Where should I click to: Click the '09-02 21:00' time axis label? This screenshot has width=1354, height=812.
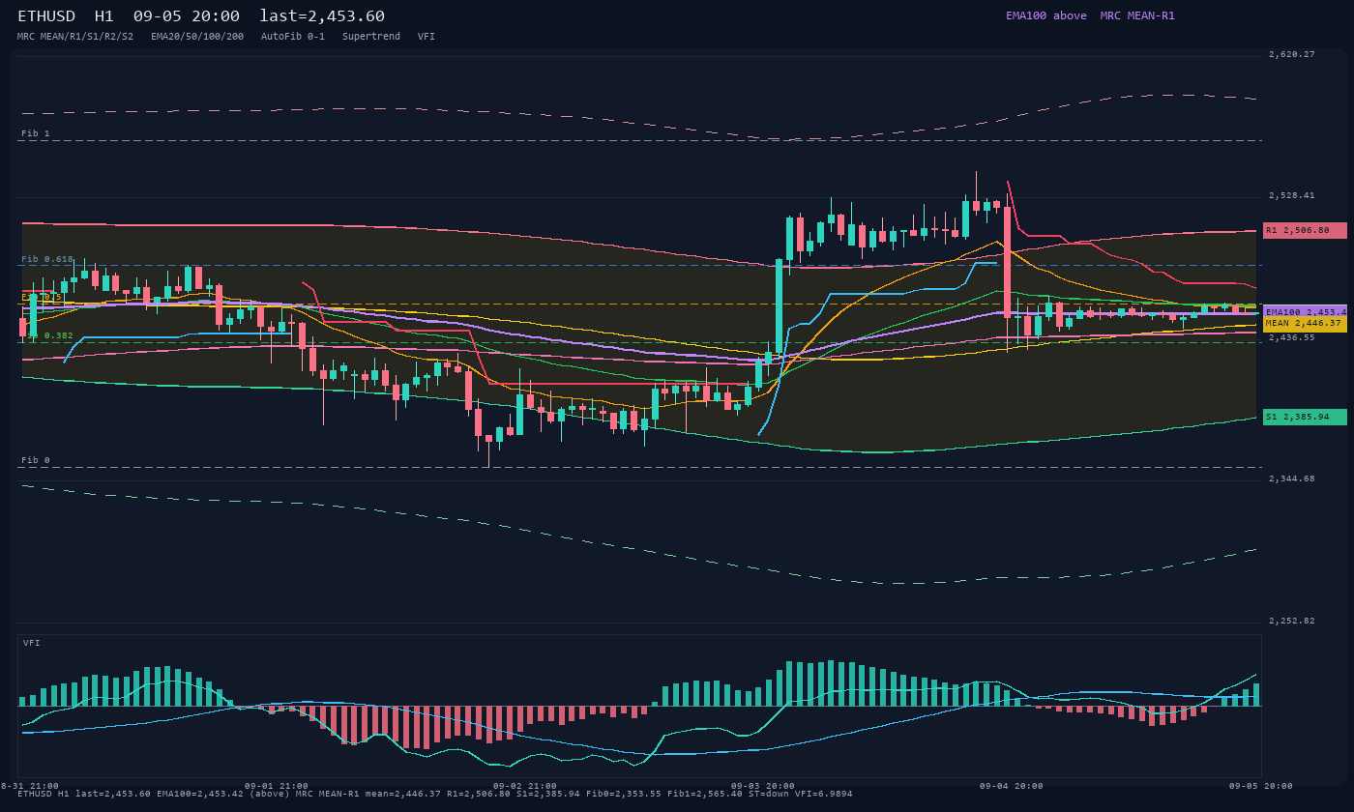524,786
